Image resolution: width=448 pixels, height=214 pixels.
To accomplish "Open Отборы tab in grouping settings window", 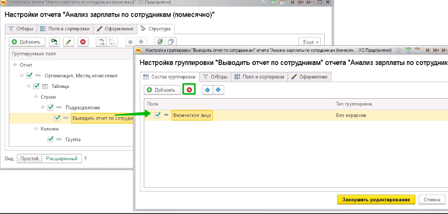I will (215, 77).
